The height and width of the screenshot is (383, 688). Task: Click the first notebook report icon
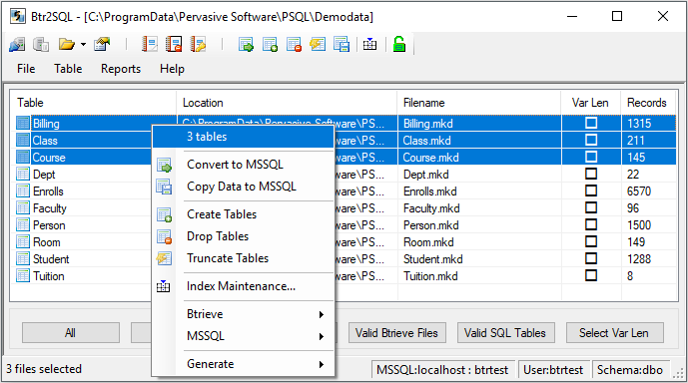click(x=150, y=44)
